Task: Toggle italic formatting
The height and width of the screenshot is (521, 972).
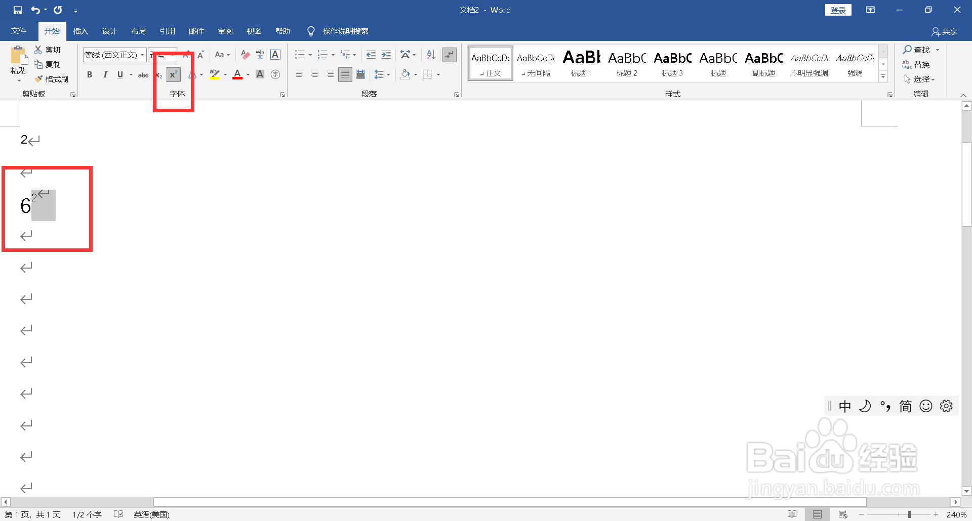Action: click(105, 74)
